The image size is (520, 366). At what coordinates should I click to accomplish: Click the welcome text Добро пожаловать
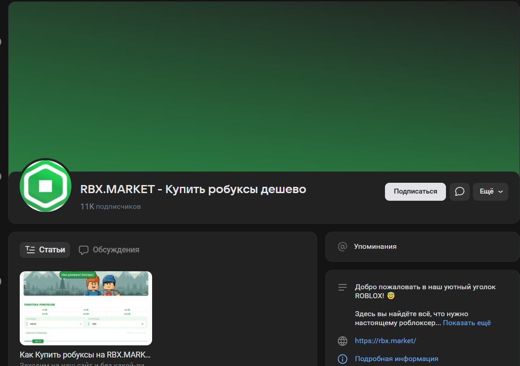point(425,291)
